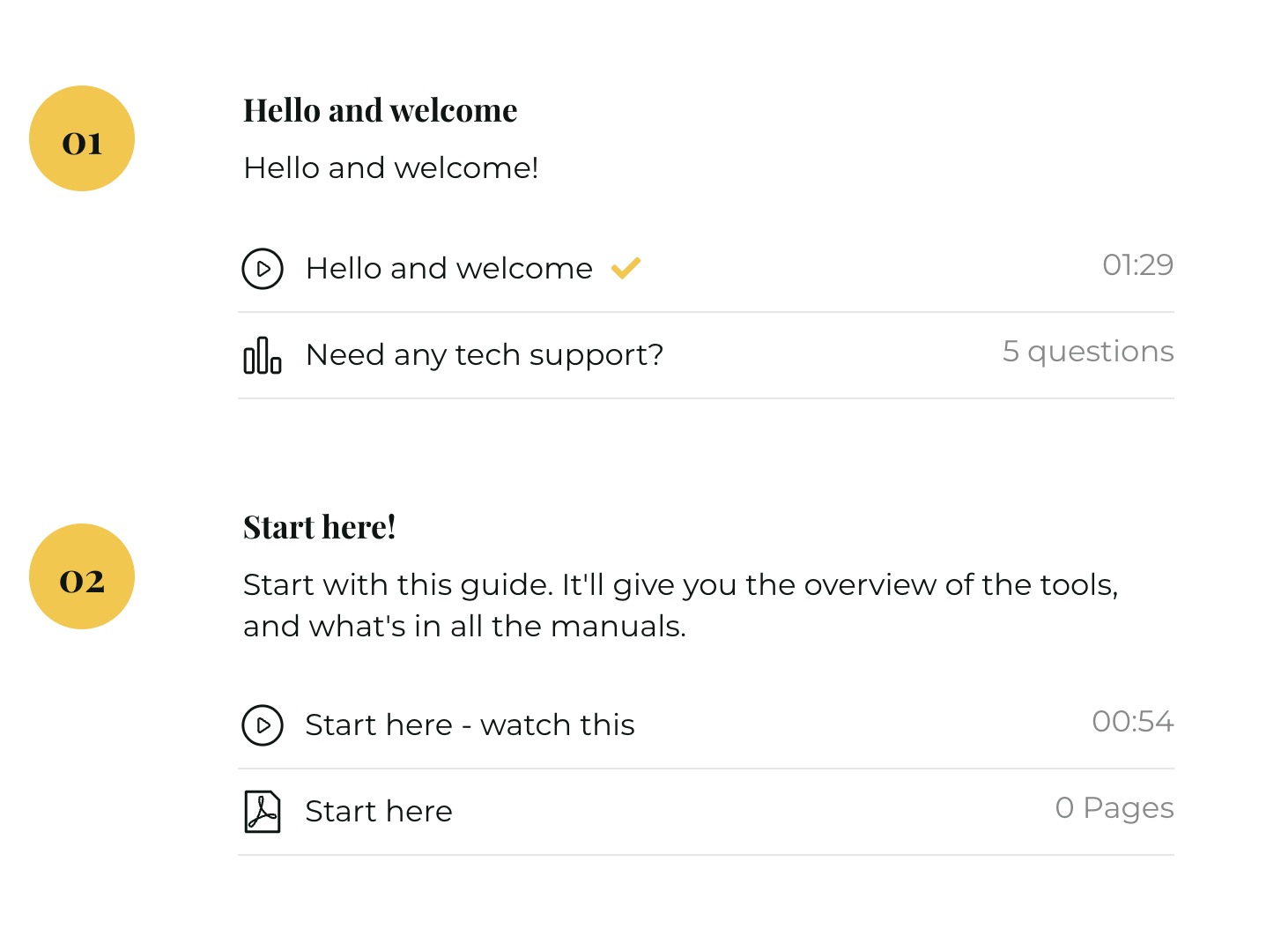Open the Hello and welcome video lesson
Viewport: 1281px width, 936px height.
point(448,268)
